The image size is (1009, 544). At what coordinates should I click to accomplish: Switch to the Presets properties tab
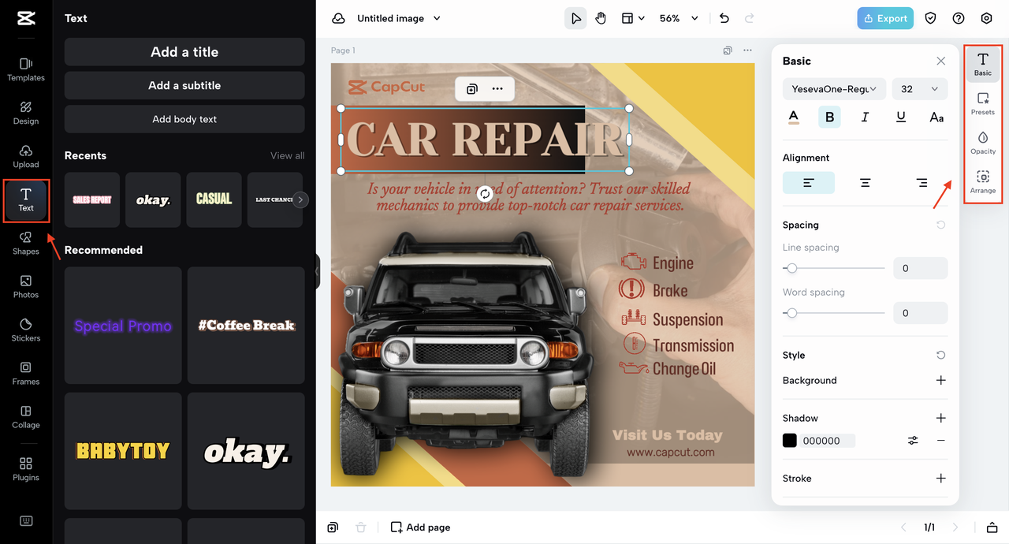click(983, 103)
